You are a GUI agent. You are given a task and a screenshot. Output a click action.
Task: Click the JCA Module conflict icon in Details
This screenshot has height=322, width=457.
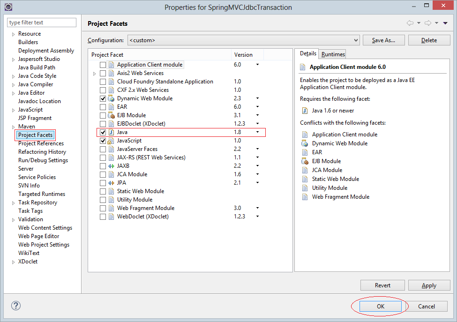(x=305, y=170)
